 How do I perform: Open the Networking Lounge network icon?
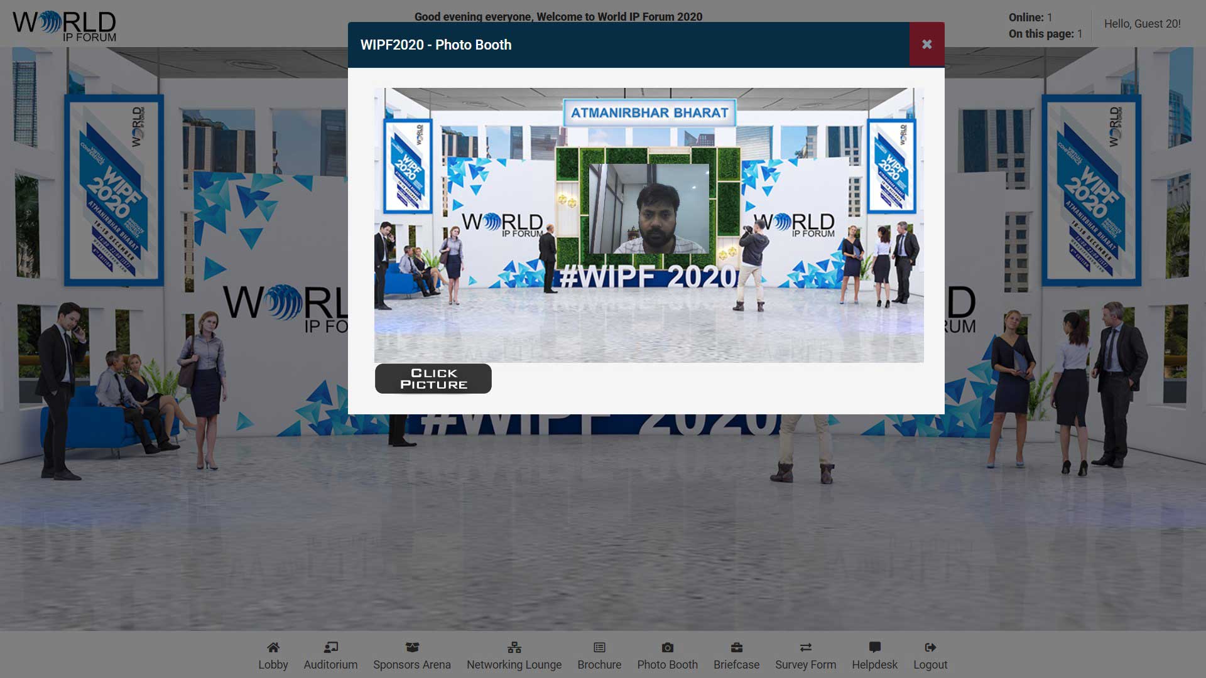coord(514,647)
